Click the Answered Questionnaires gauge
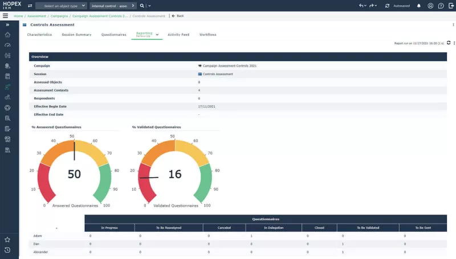 coord(74,171)
